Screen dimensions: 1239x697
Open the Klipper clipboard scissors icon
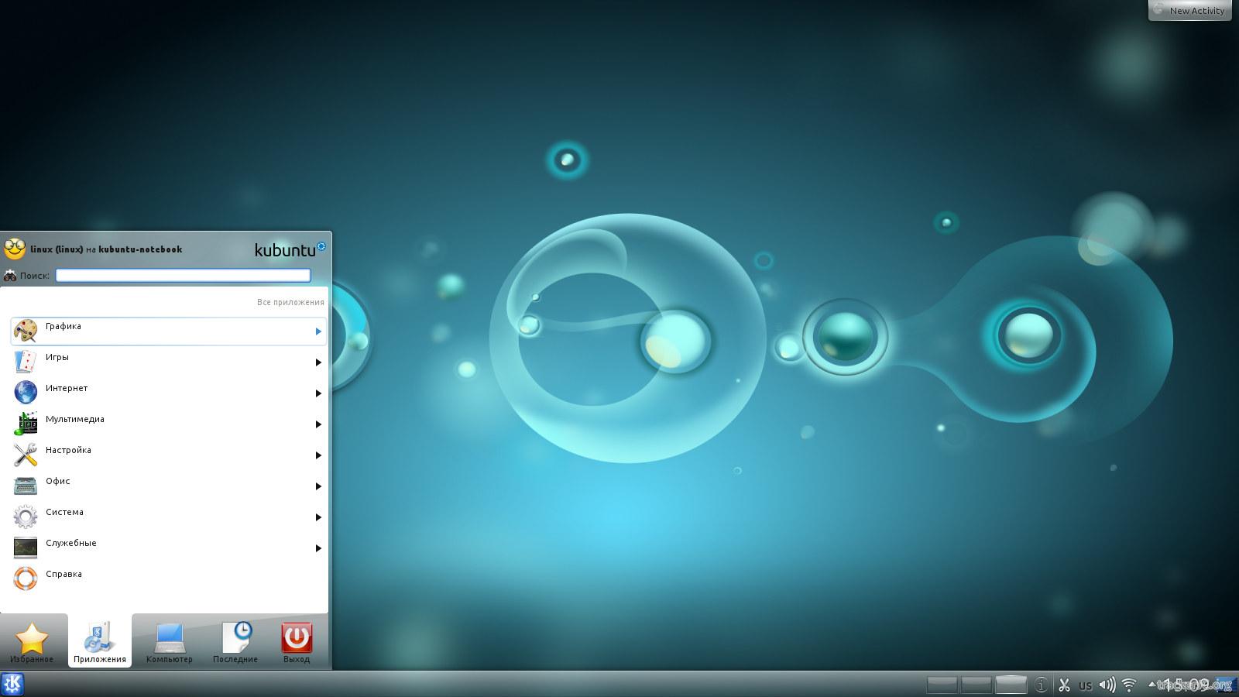(1064, 685)
